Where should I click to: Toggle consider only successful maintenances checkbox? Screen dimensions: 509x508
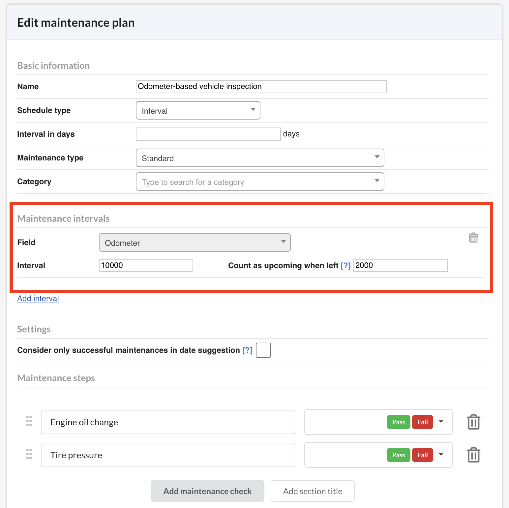coord(263,350)
